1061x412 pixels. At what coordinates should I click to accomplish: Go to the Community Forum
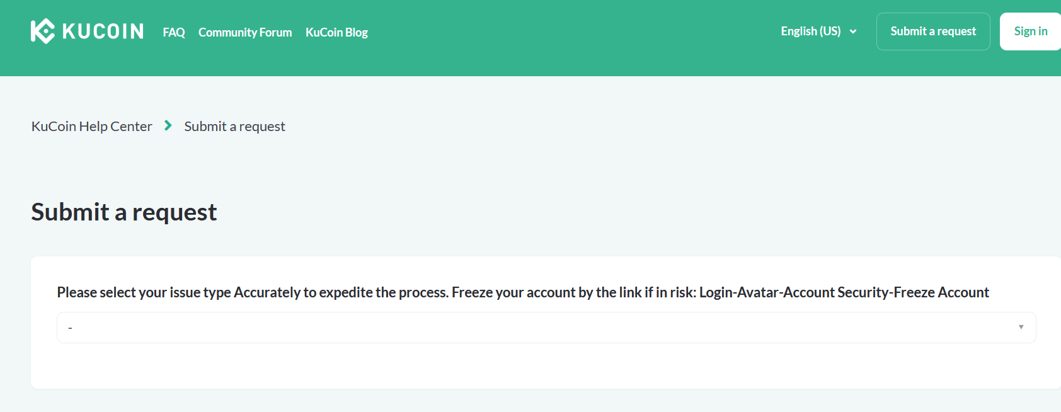click(245, 32)
